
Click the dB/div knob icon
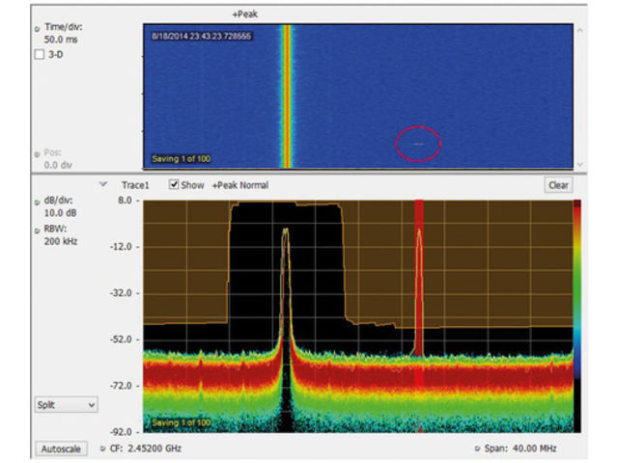coord(38,202)
